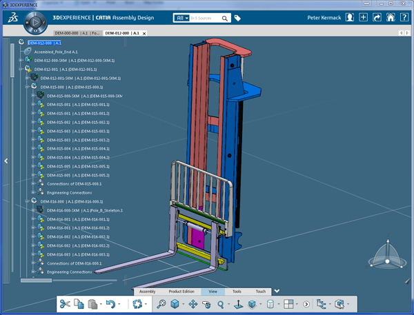414x315 pixels.
Task: Click the tree display icon in toolbar
Action: (322, 304)
